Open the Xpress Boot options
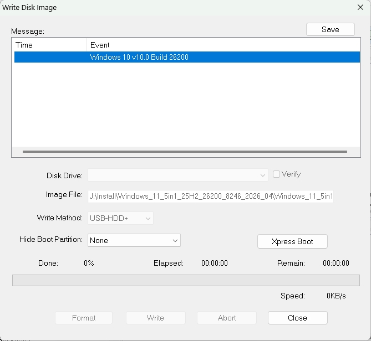The width and height of the screenshot is (371, 341). coord(292,241)
